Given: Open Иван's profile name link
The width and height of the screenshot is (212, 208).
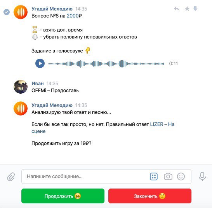Looking at the screenshot, I should (x=38, y=84).
